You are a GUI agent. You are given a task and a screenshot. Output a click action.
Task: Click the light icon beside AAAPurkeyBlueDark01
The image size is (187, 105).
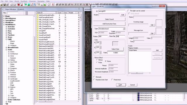tap(38, 17)
